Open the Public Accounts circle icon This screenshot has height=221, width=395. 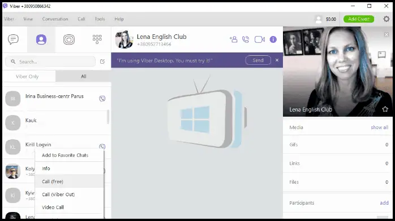69,39
